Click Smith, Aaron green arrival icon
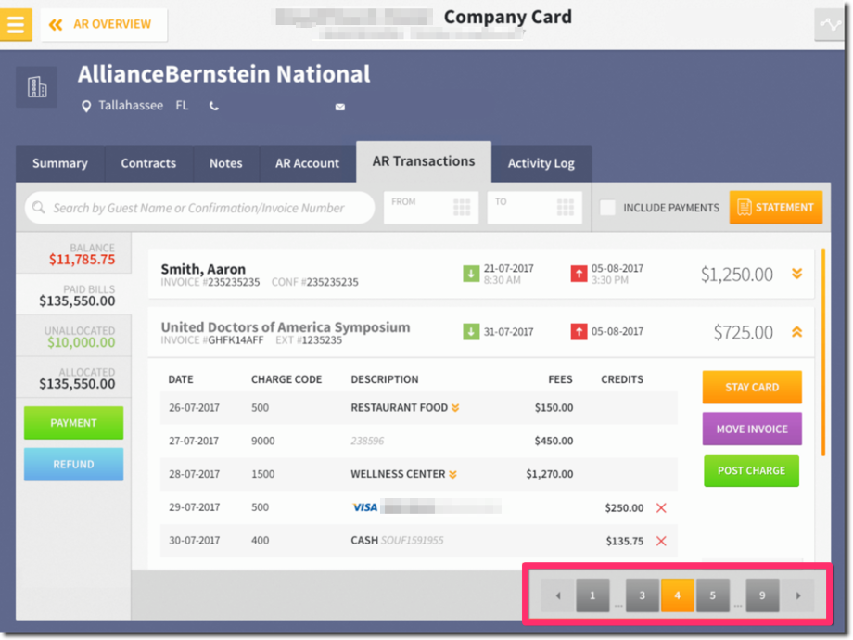The image size is (853, 640). [471, 274]
